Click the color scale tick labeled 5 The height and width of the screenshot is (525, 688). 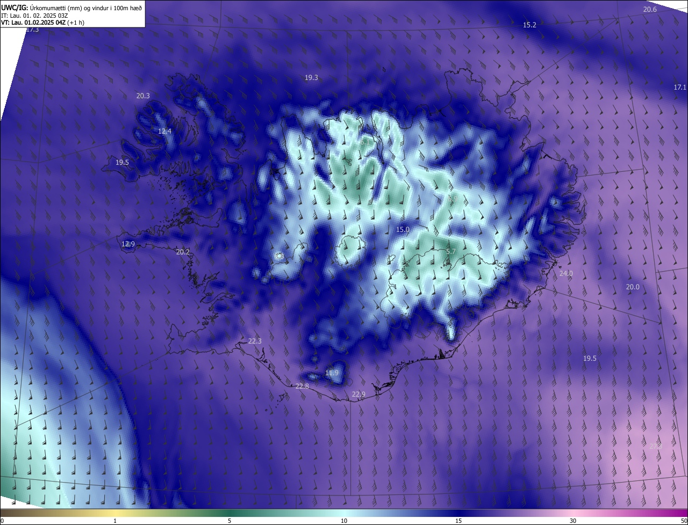coord(230,521)
